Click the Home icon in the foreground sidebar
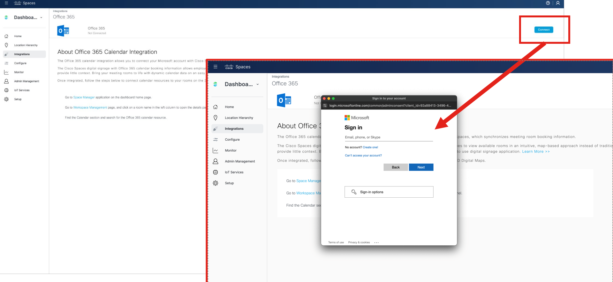The image size is (613, 282). [x=215, y=107]
